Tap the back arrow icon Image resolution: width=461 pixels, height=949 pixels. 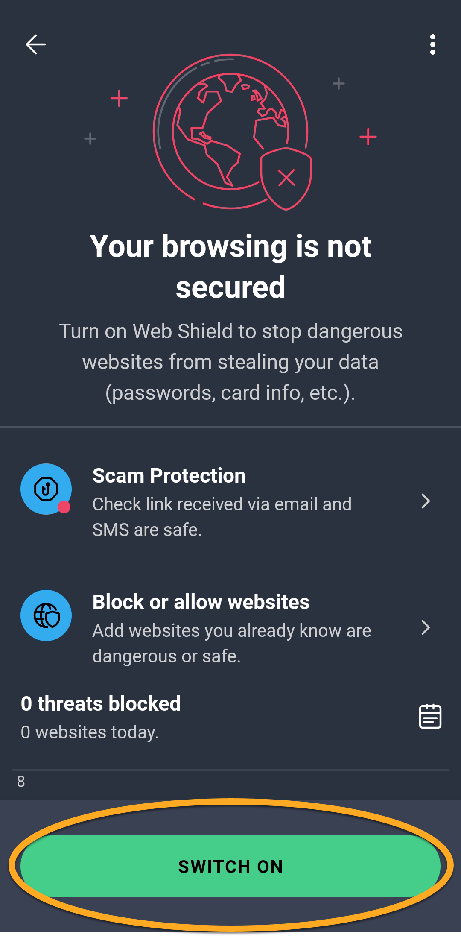click(36, 44)
